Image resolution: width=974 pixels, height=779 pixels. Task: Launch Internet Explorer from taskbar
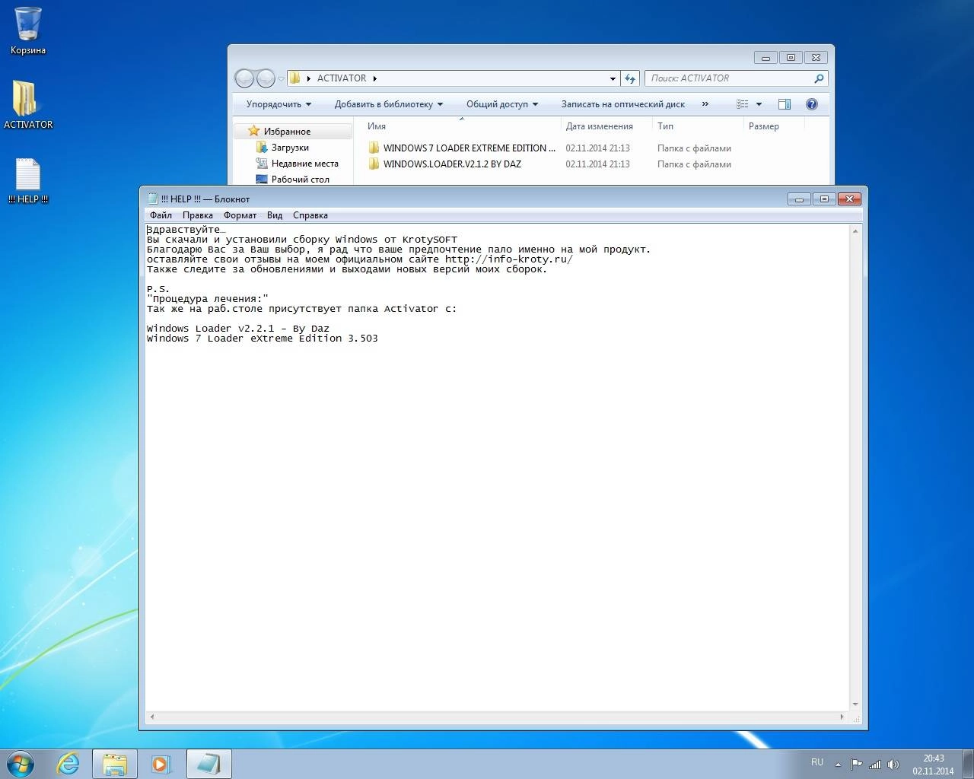point(68,764)
